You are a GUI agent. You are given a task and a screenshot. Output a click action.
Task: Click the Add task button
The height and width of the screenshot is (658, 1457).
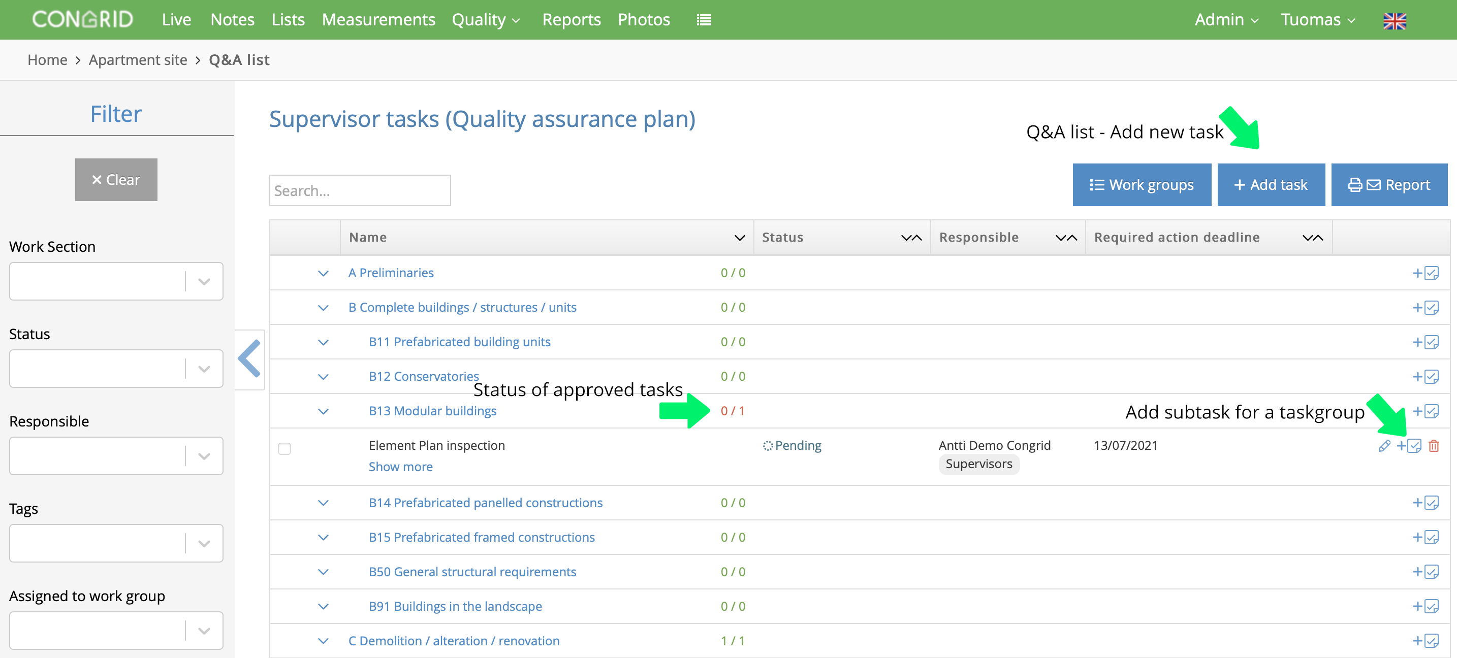(x=1271, y=185)
